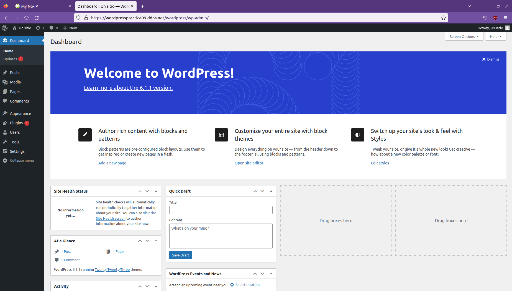
Task: Open Twenty Twenty-Three theme link
Action: click(112, 270)
